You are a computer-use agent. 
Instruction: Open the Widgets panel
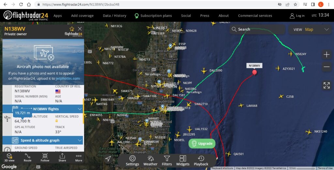(x=183, y=161)
